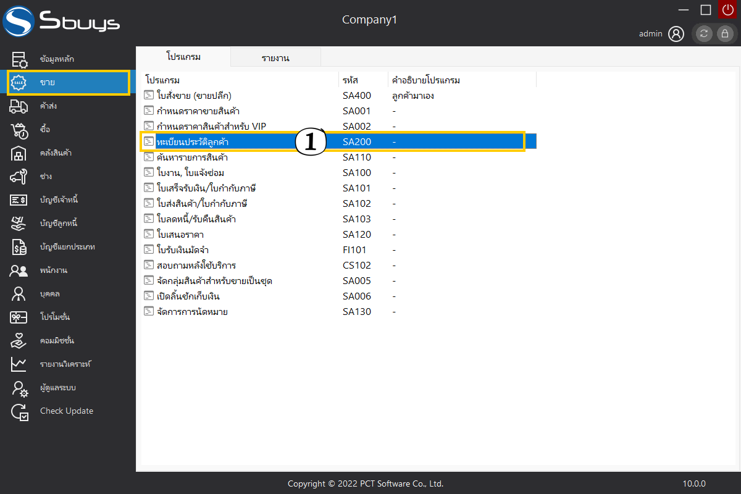
Task: Switch to the รายงาน tab
Action: coord(275,58)
